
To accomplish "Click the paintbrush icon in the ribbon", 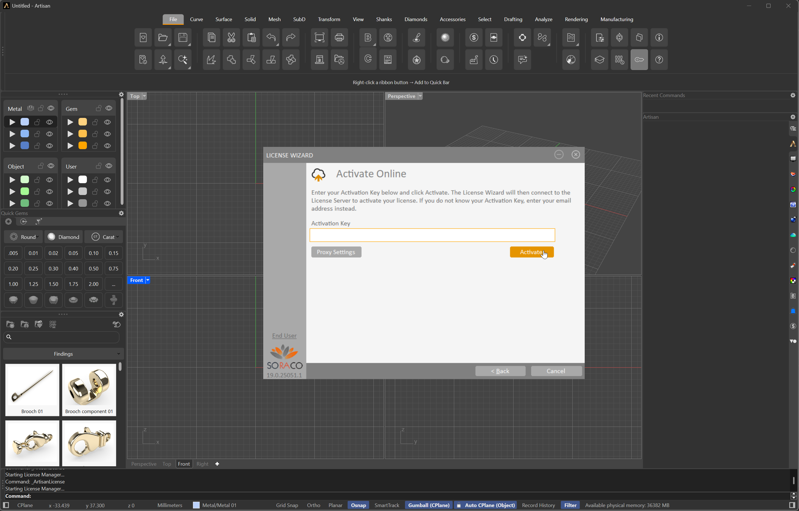I will pos(417,37).
